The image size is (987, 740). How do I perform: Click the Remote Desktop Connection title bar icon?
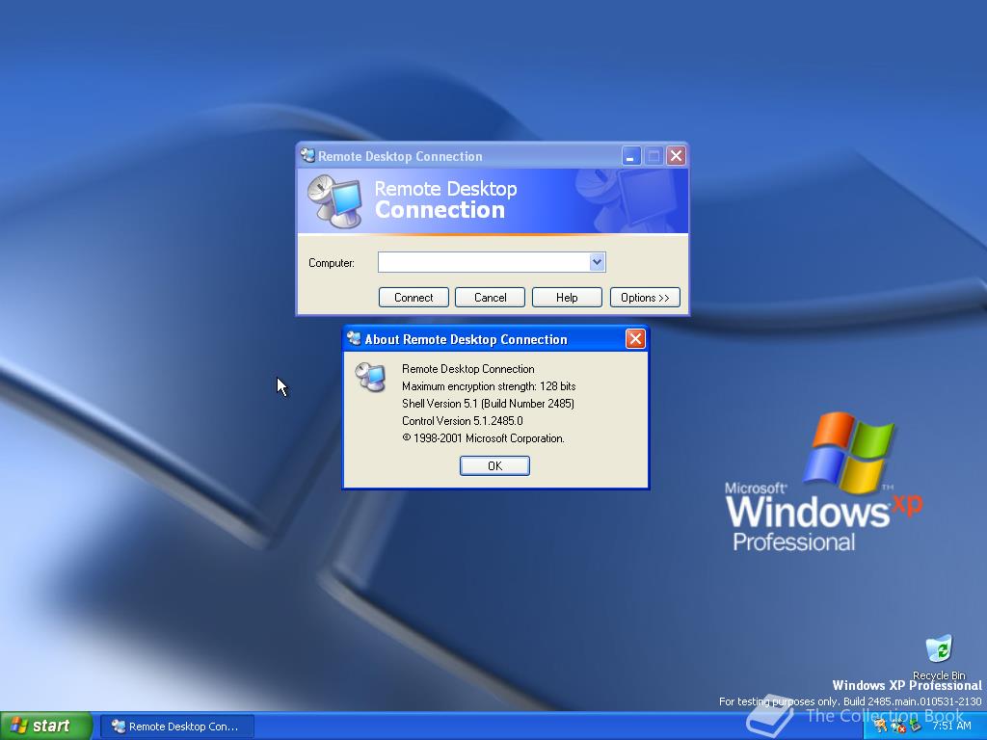click(307, 155)
